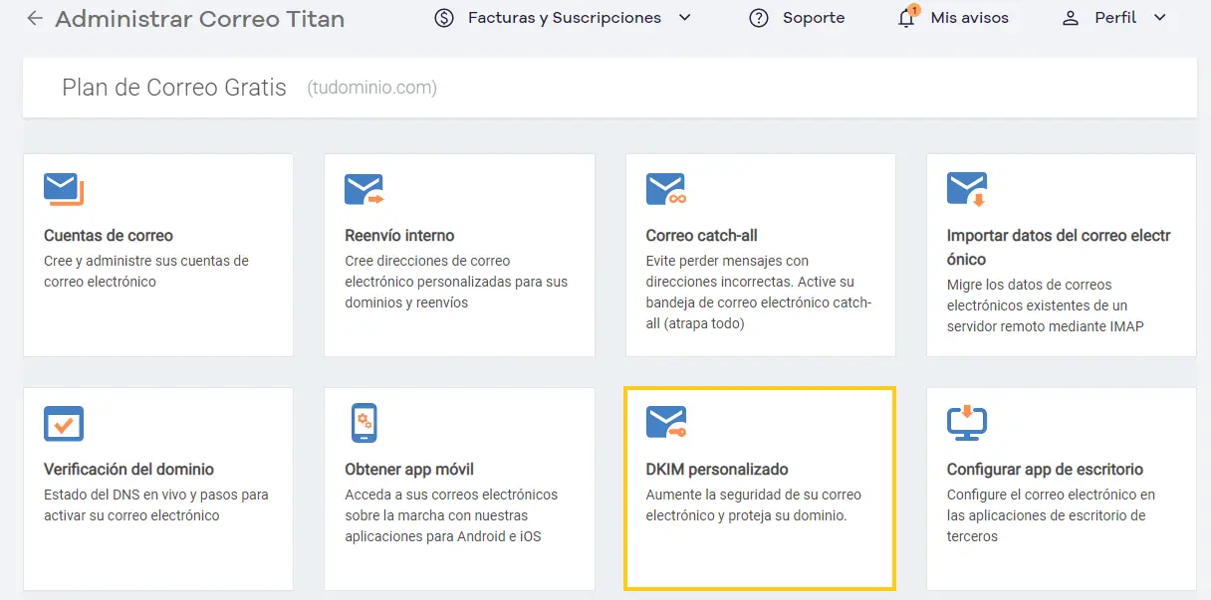The height and width of the screenshot is (600, 1211).
Task: Click the Importar datos envelope icon
Action: [x=967, y=189]
